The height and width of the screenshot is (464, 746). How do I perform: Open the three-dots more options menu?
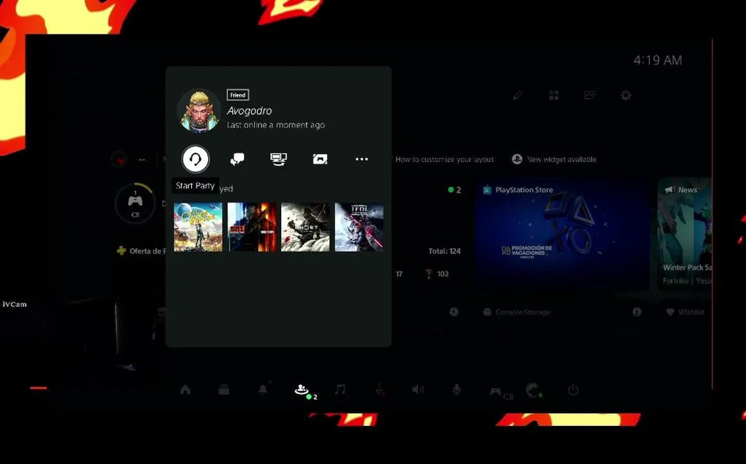point(362,159)
